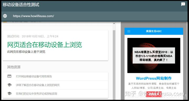Click the 其他资源 section label

tap(14, 67)
